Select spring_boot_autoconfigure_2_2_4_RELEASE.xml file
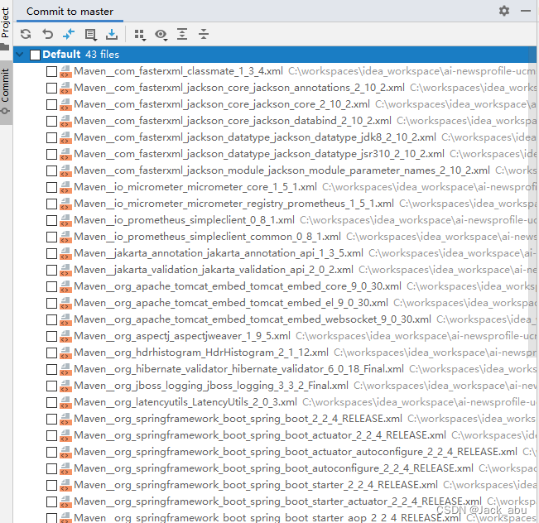The height and width of the screenshot is (523, 539). [273, 468]
